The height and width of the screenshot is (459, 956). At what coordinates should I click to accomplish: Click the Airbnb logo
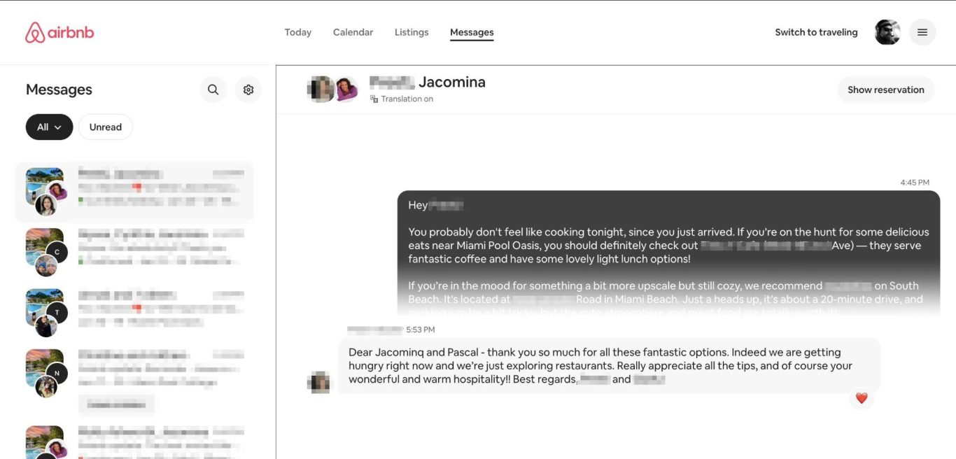[59, 33]
